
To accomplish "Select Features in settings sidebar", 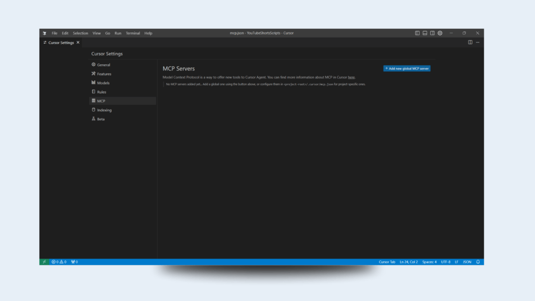I will point(104,74).
